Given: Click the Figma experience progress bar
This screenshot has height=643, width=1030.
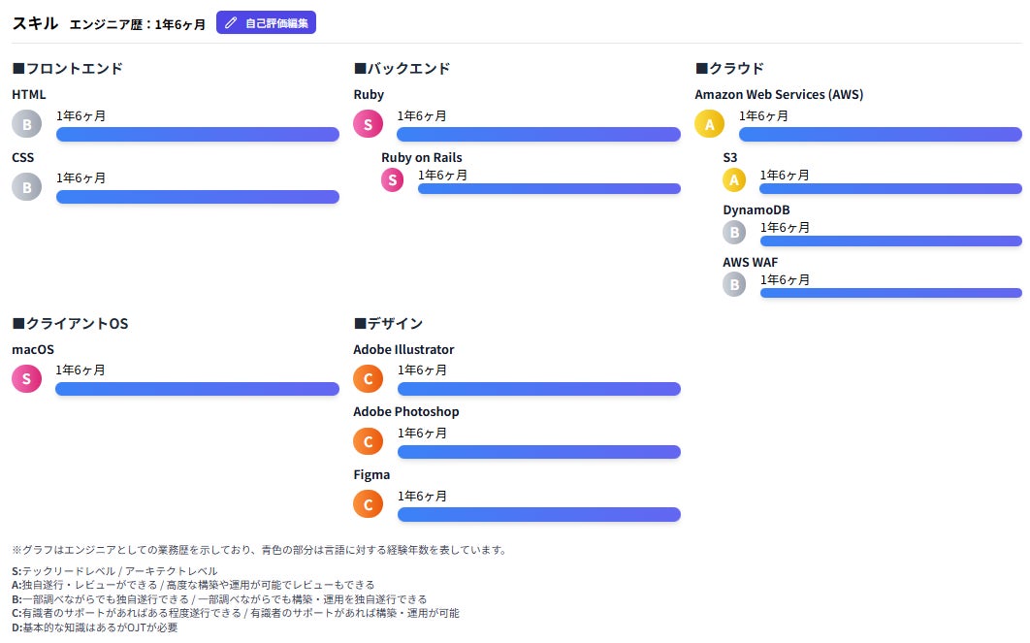Looking at the screenshot, I should point(539,514).
